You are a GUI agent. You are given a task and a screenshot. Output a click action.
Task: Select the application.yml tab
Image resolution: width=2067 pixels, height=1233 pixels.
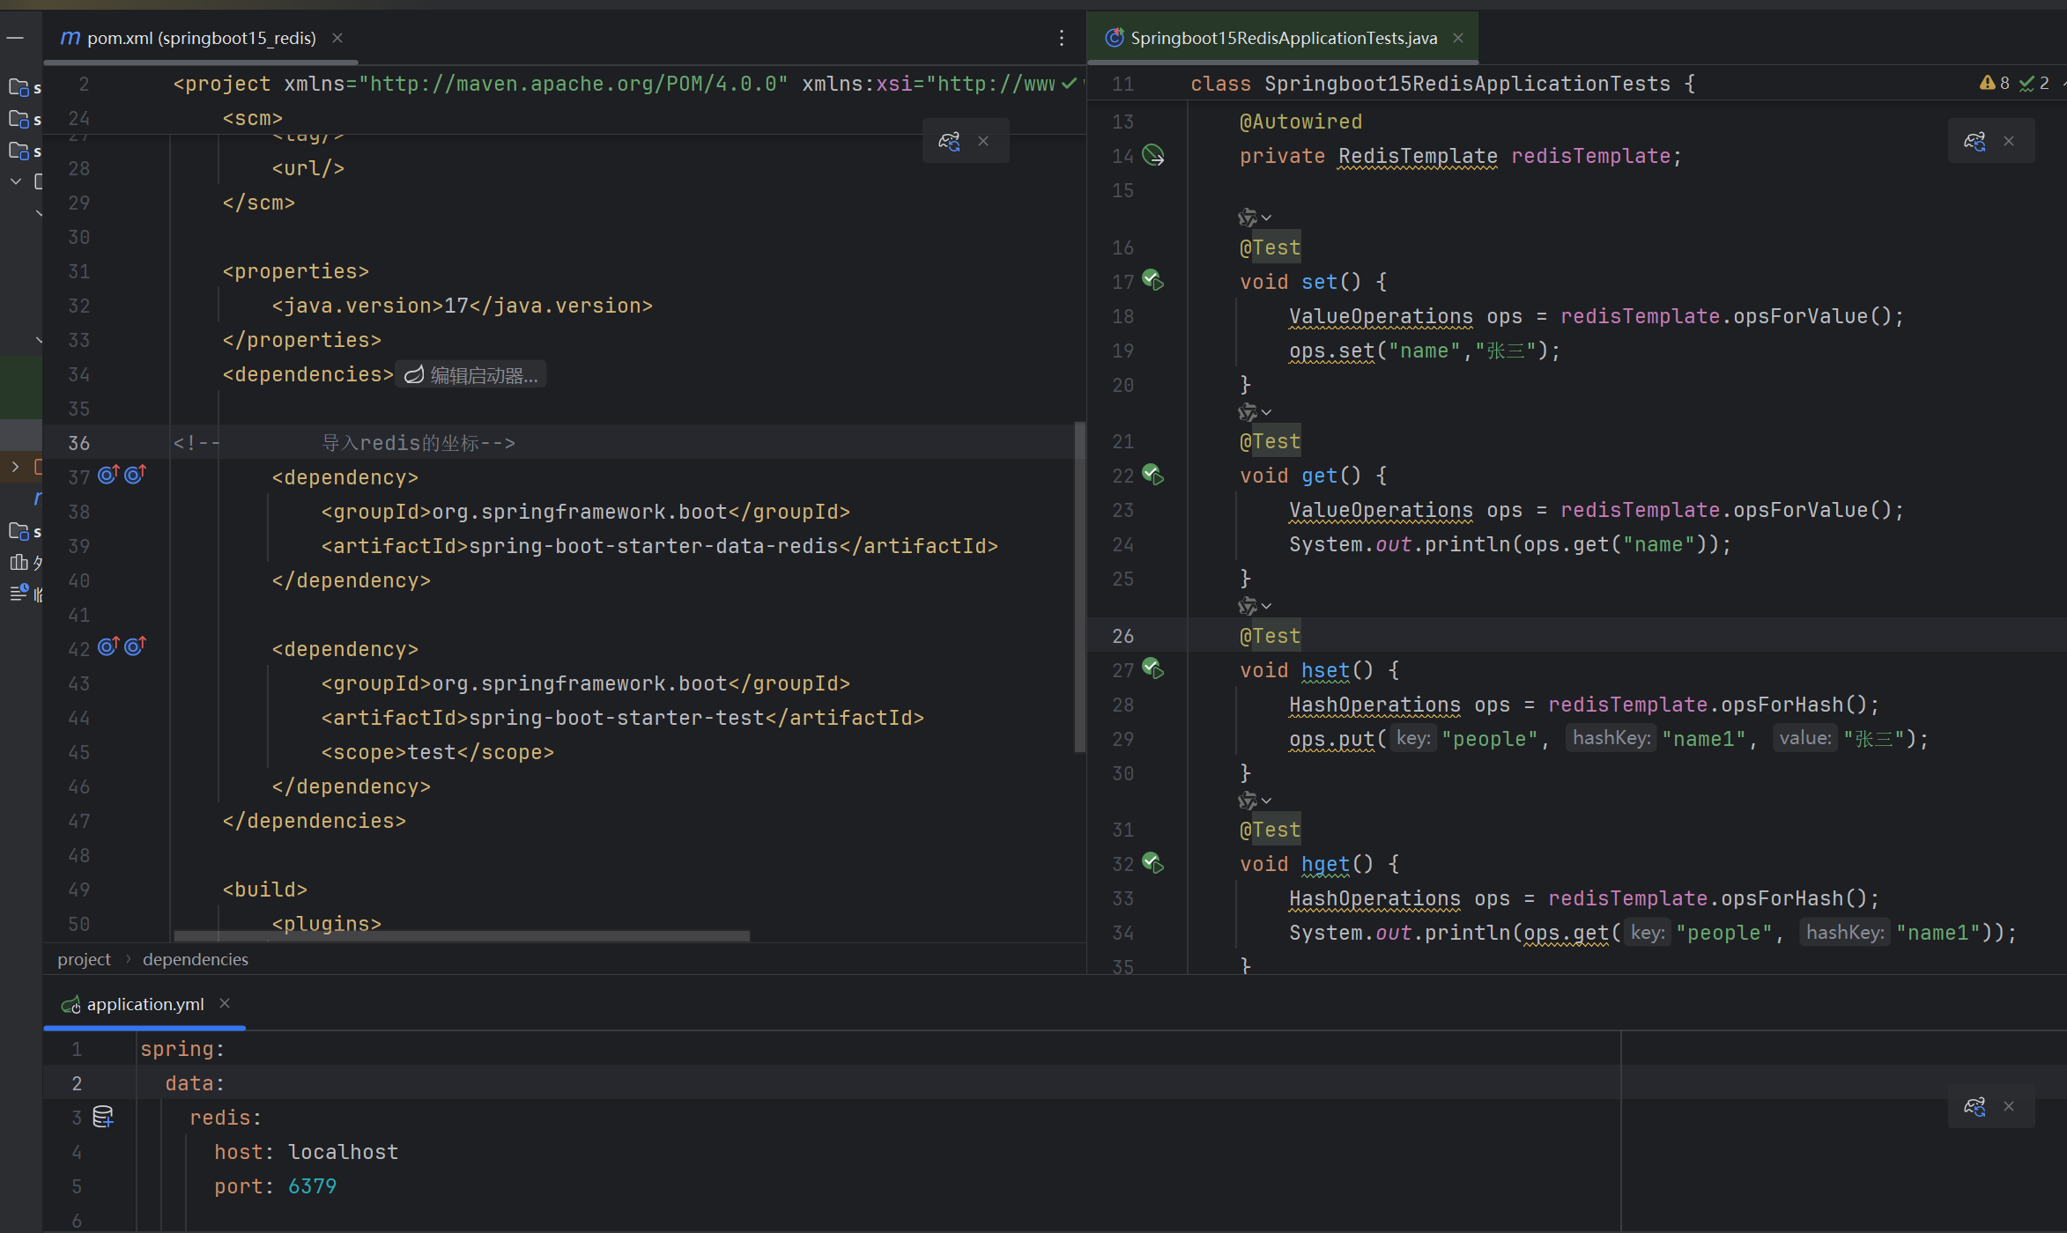(x=144, y=1004)
